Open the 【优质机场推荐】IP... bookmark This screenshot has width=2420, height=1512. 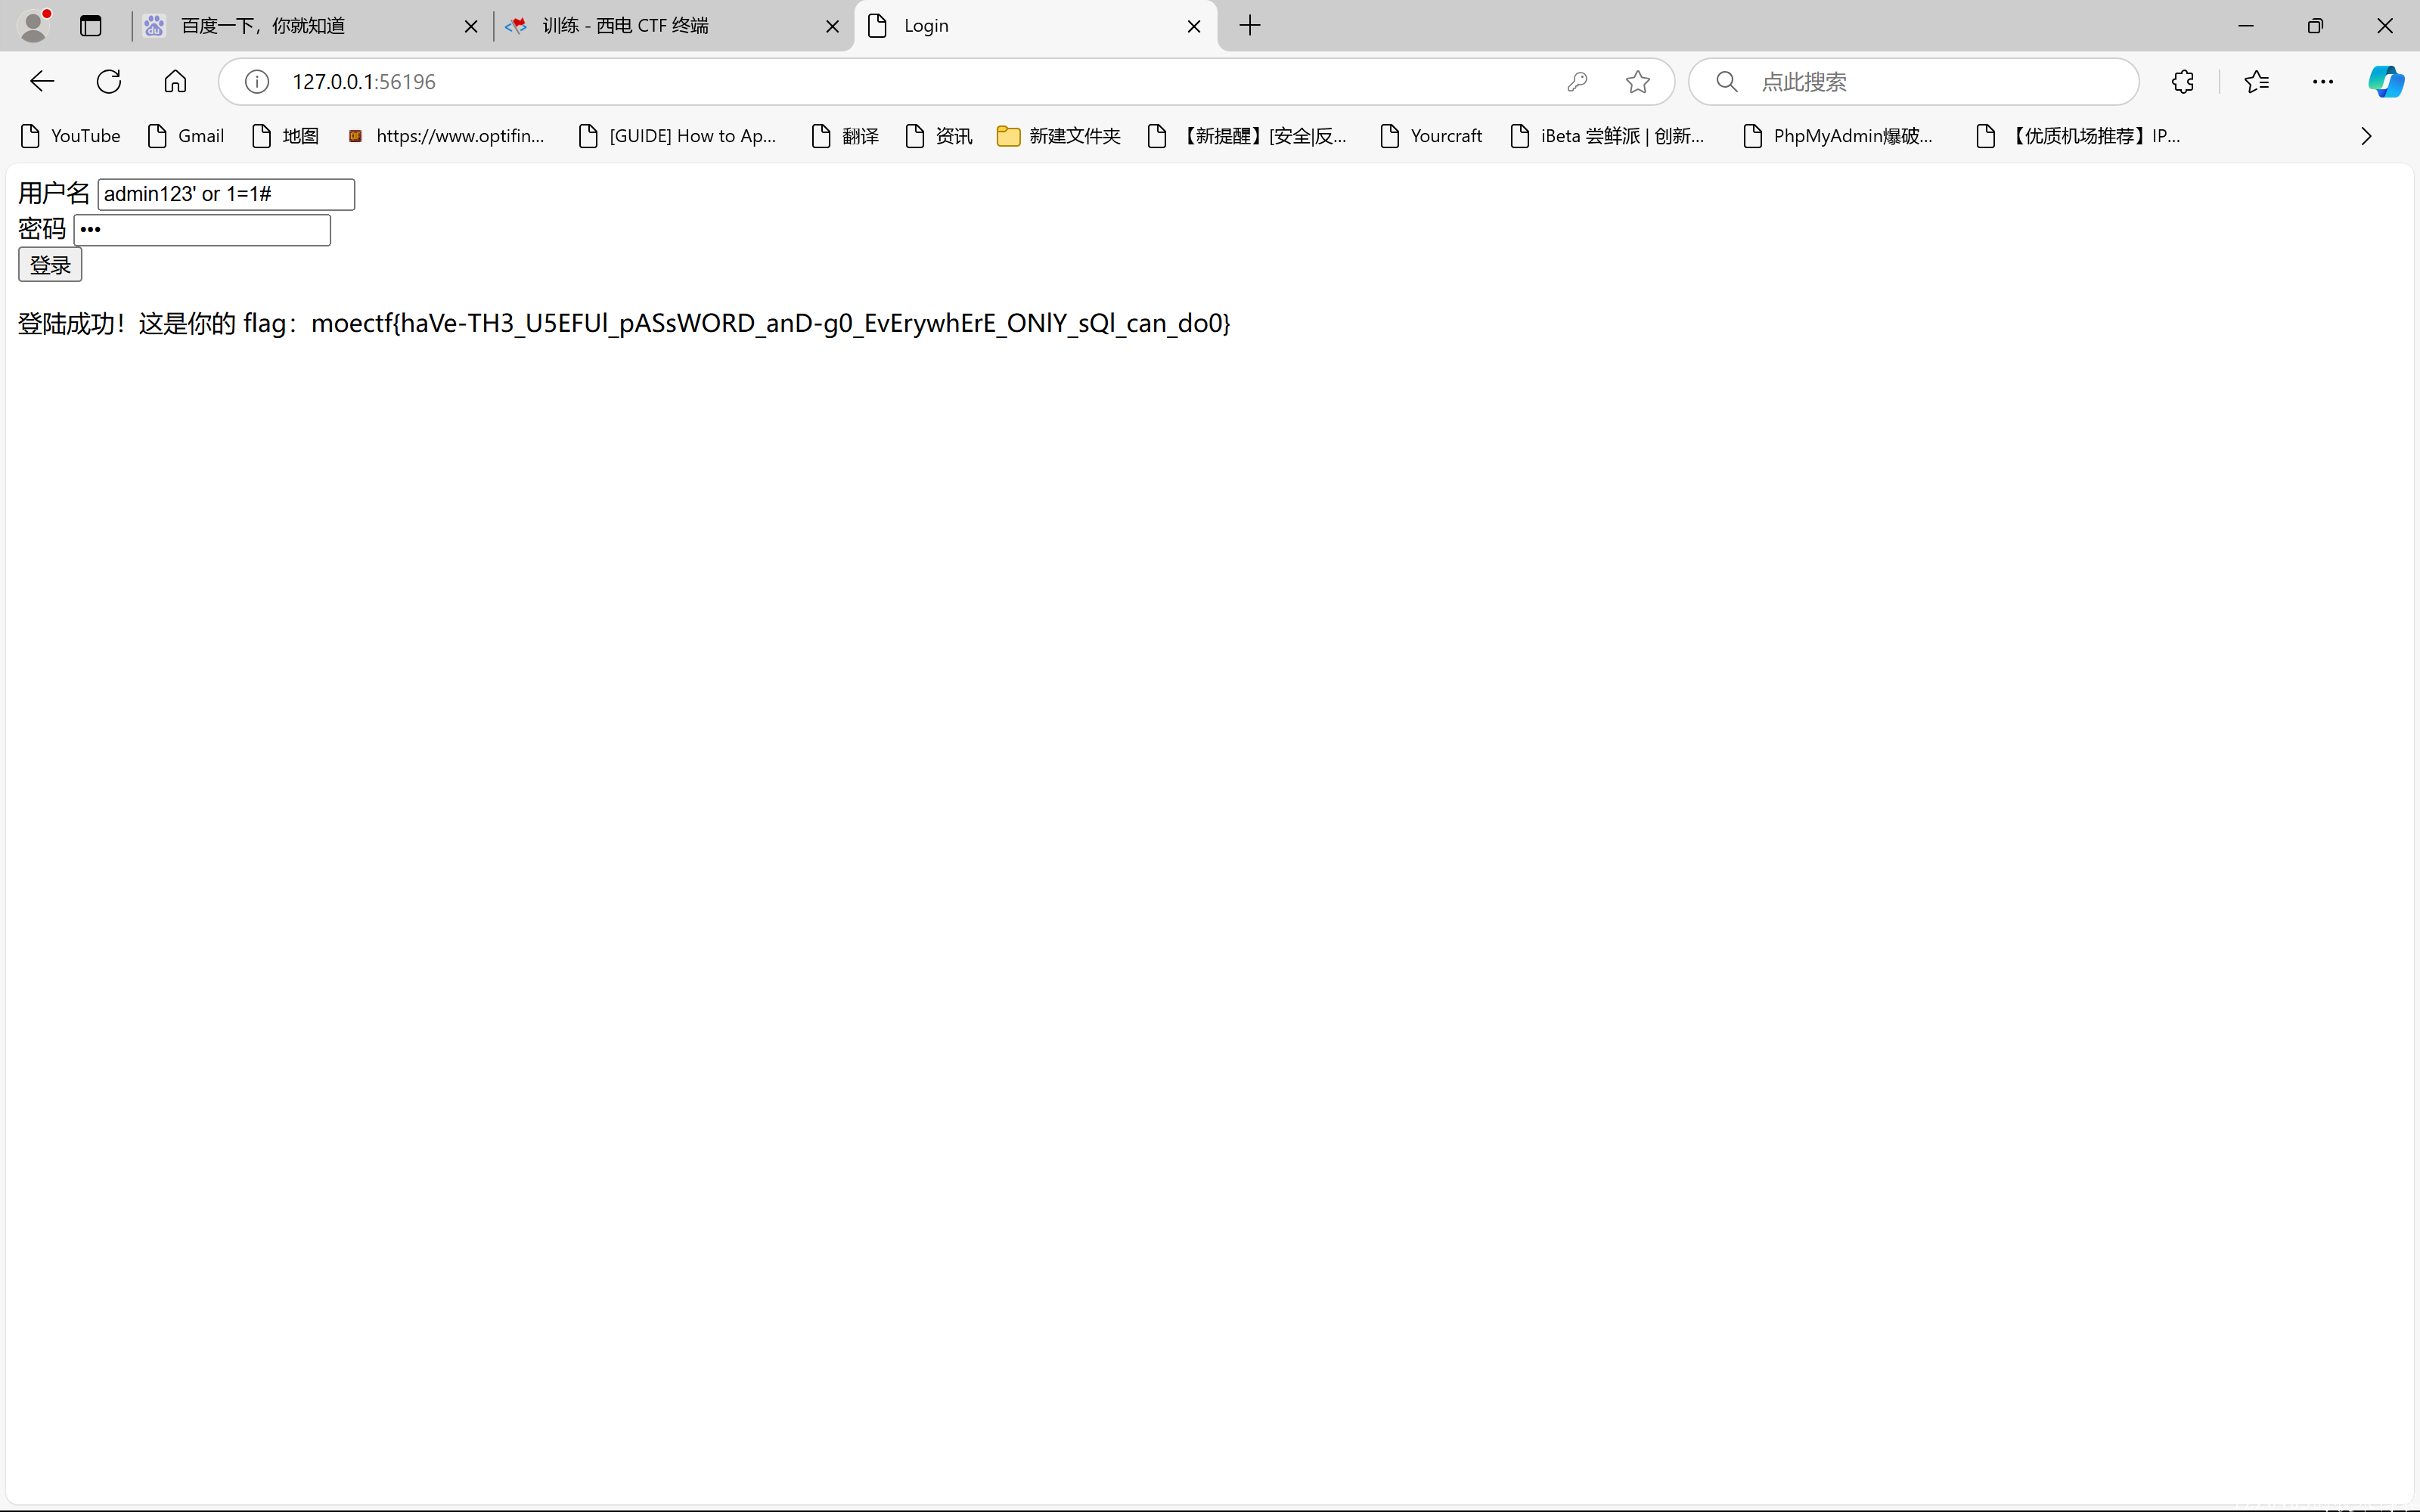[x=2079, y=136]
